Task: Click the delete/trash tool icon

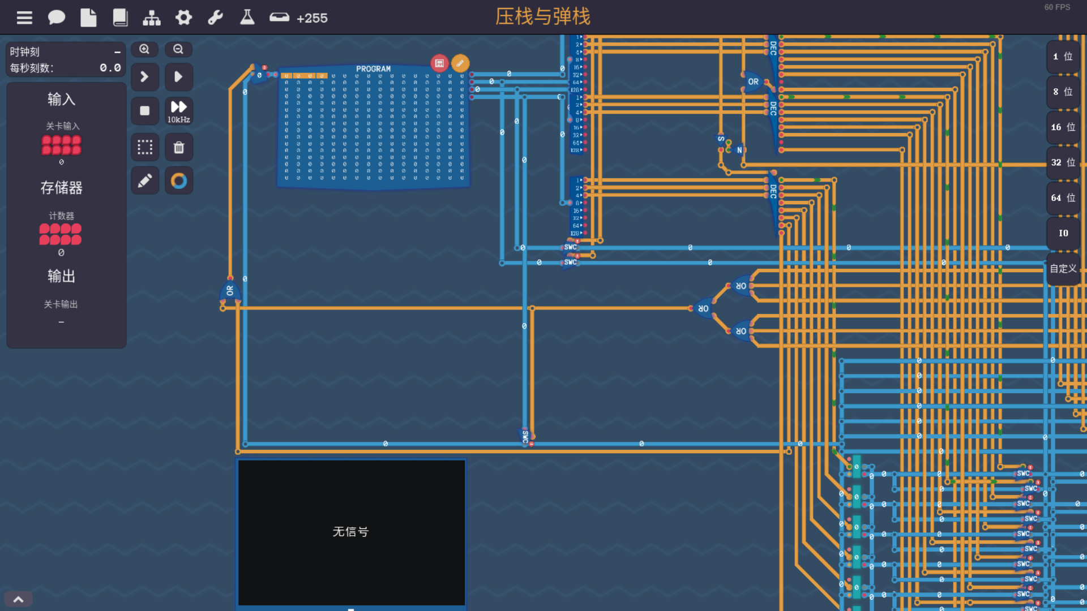Action: pyautogui.click(x=178, y=147)
